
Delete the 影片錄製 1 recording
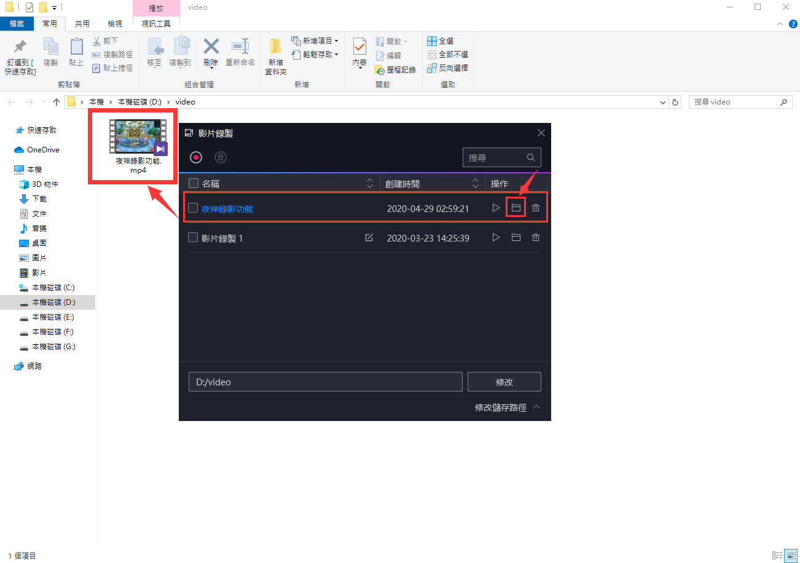[x=536, y=238]
